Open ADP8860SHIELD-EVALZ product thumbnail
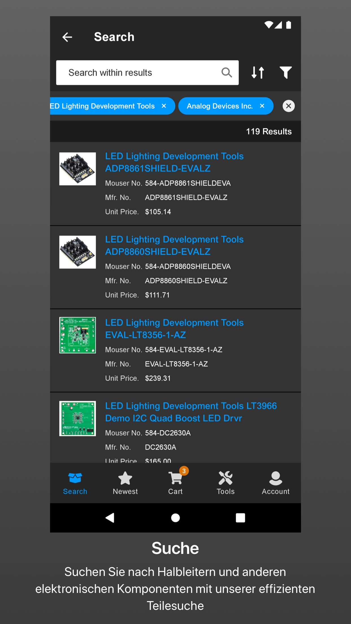The height and width of the screenshot is (624, 351). pyautogui.click(x=77, y=252)
